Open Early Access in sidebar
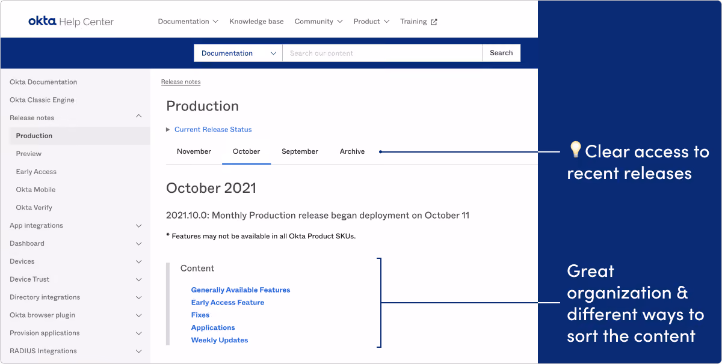 36,172
